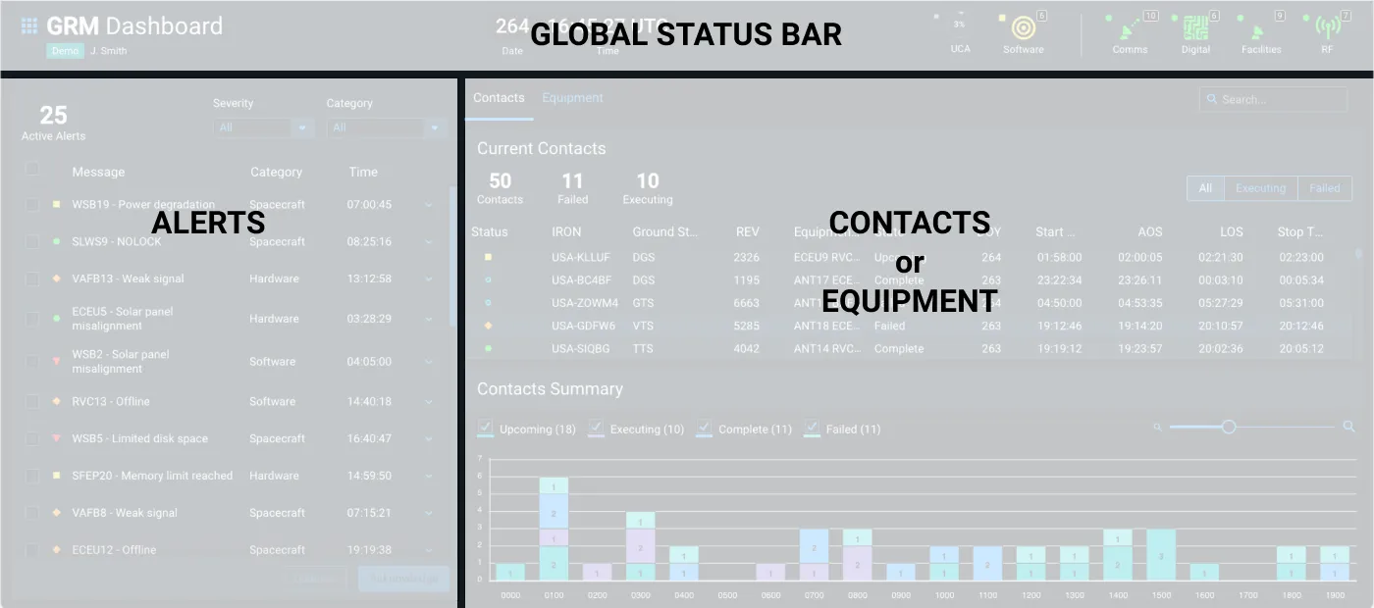Click the magnifier icon beside the Contacts Summary slider

[x=1348, y=428]
